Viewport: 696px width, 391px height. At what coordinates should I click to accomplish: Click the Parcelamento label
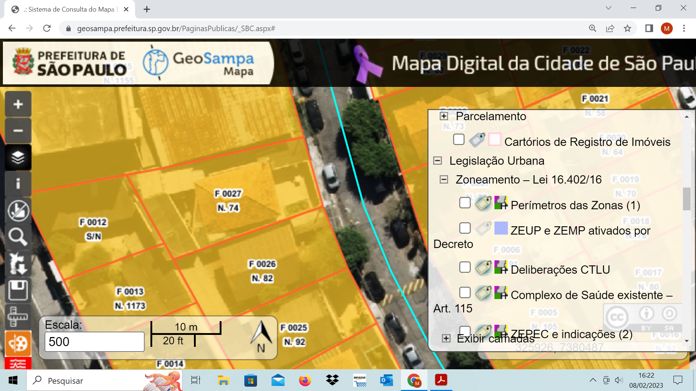click(491, 116)
